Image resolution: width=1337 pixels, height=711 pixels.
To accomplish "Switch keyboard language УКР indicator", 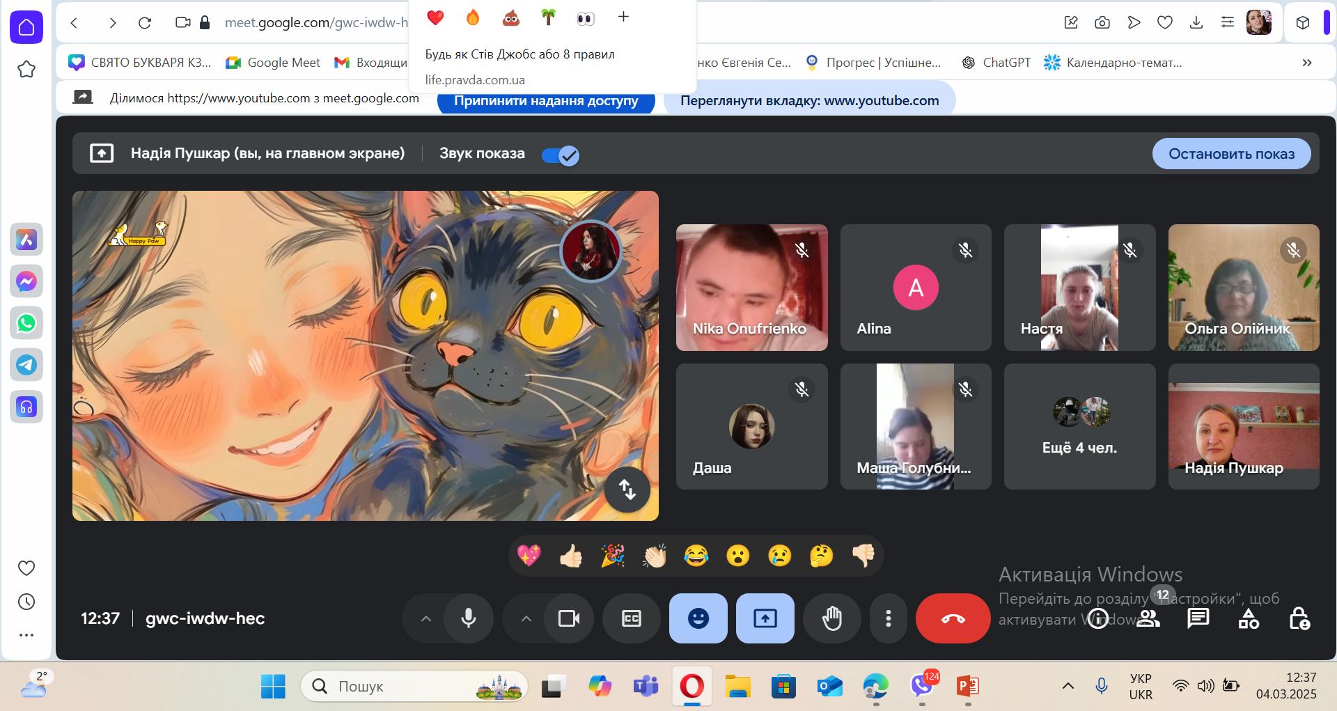I will (x=1141, y=687).
